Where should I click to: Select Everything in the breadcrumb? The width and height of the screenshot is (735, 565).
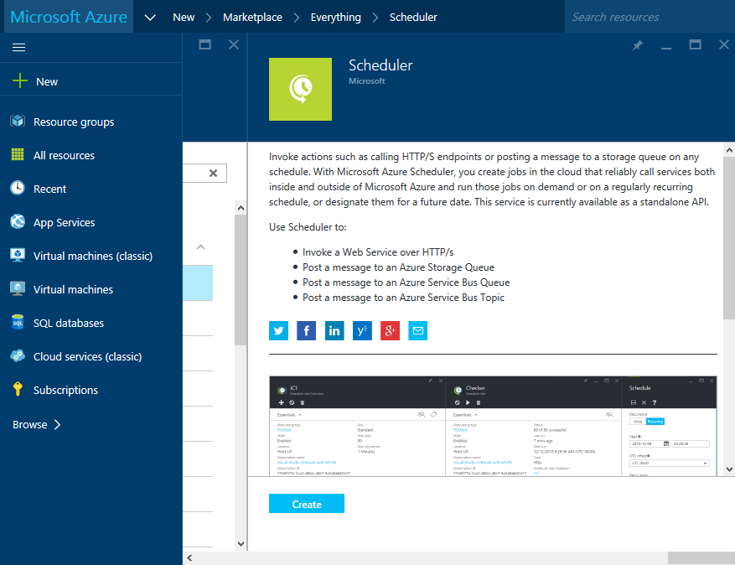tap(334, 16)
